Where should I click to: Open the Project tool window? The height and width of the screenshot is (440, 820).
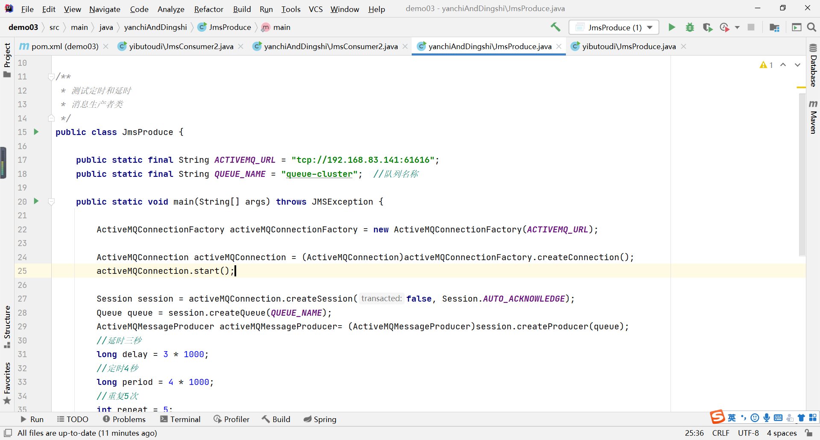(7, 60)
